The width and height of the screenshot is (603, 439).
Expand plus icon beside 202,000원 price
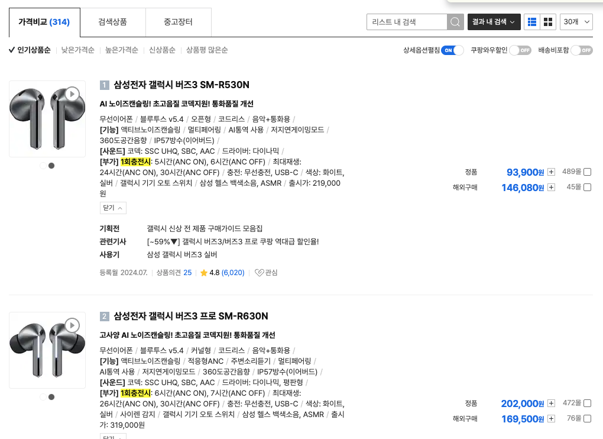point(551,404)
